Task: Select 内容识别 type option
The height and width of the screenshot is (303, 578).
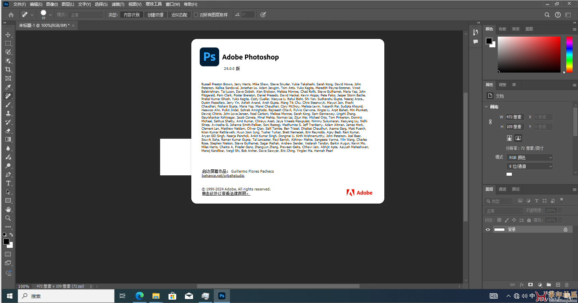Action: pyautogui.click(x=132, y=15)
